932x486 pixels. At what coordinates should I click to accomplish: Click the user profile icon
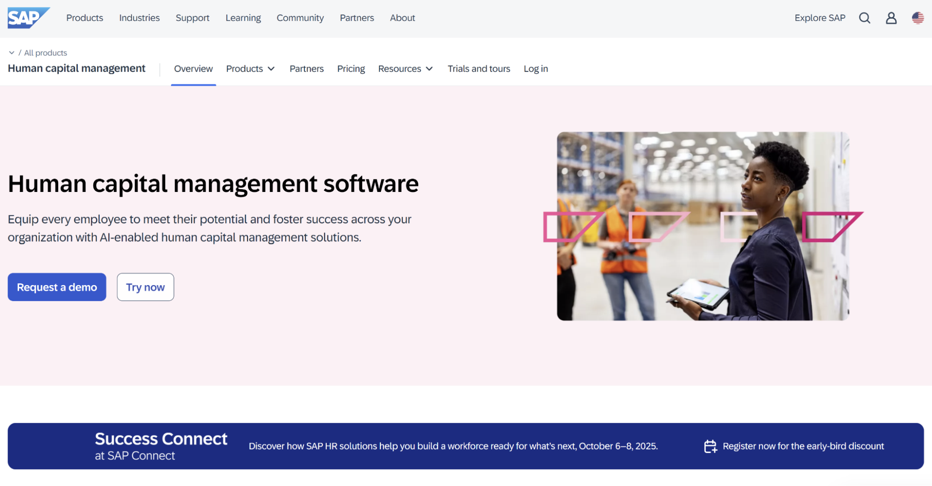[891, 18]
